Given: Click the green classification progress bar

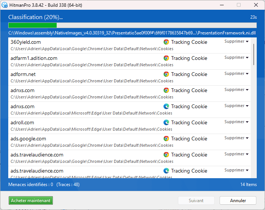Looking at the screenshot, I should point(132,25).
